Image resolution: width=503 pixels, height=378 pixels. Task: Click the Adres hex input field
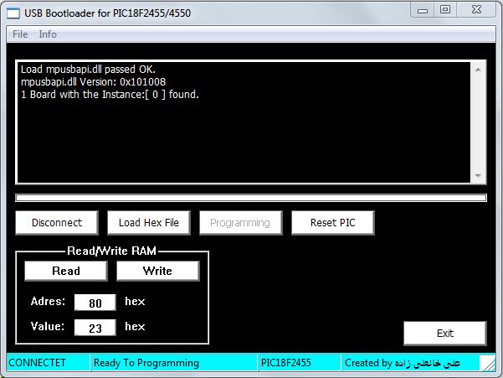coord(95,303)
